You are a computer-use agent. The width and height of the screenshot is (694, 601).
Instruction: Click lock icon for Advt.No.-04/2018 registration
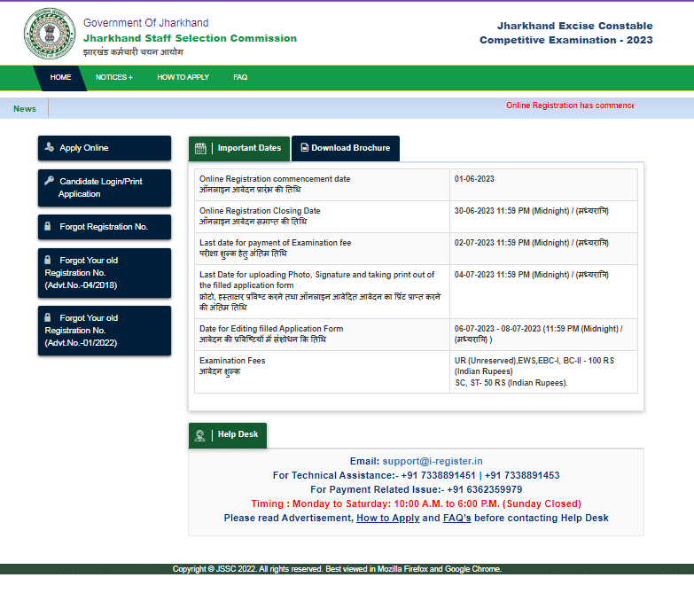coord(48,261)
